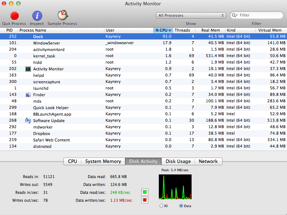
Task: Select the WindowServer process row
Action: coord(143,43)
